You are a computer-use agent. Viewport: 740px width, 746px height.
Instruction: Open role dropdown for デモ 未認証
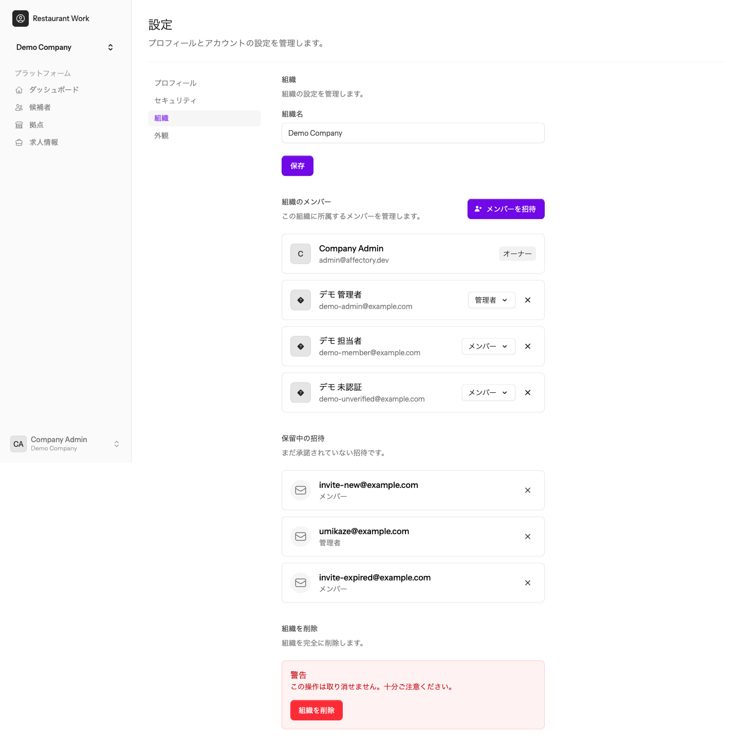[489, 393]
